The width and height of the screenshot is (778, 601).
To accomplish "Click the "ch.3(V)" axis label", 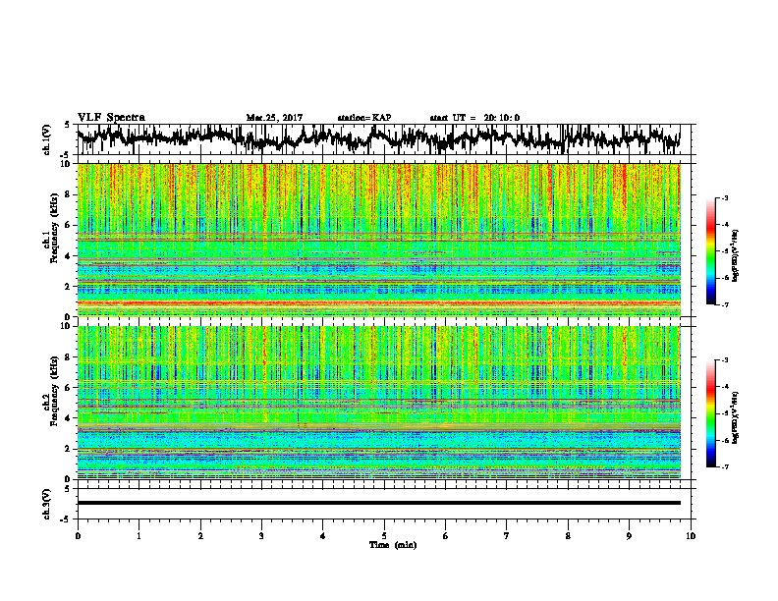I will 46,504.
